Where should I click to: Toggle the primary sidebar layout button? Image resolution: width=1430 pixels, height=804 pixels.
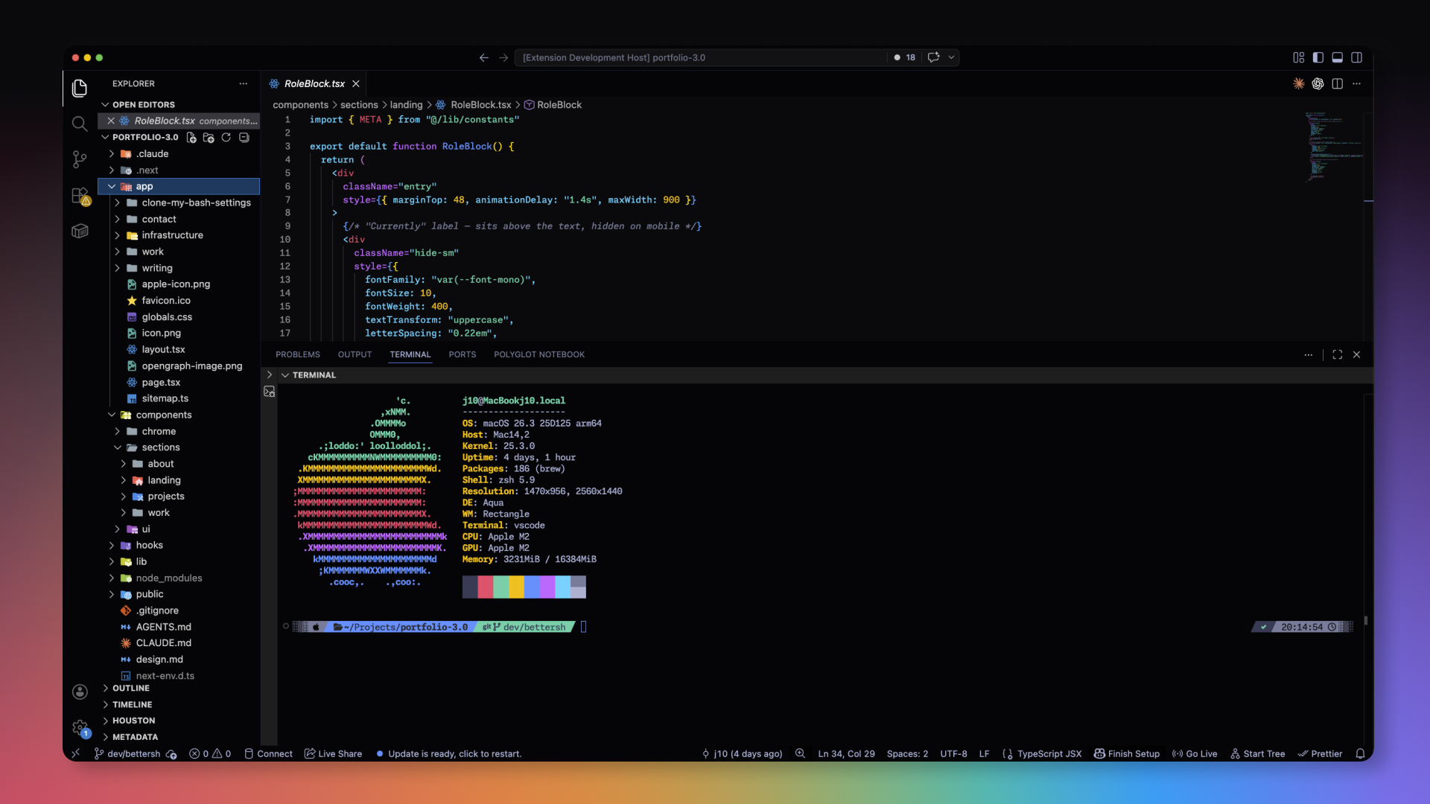click(1318, 57)
